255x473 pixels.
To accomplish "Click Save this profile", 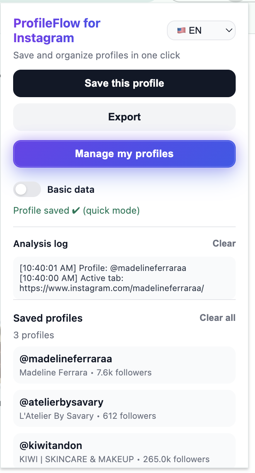I will click(x=124, y=83).
